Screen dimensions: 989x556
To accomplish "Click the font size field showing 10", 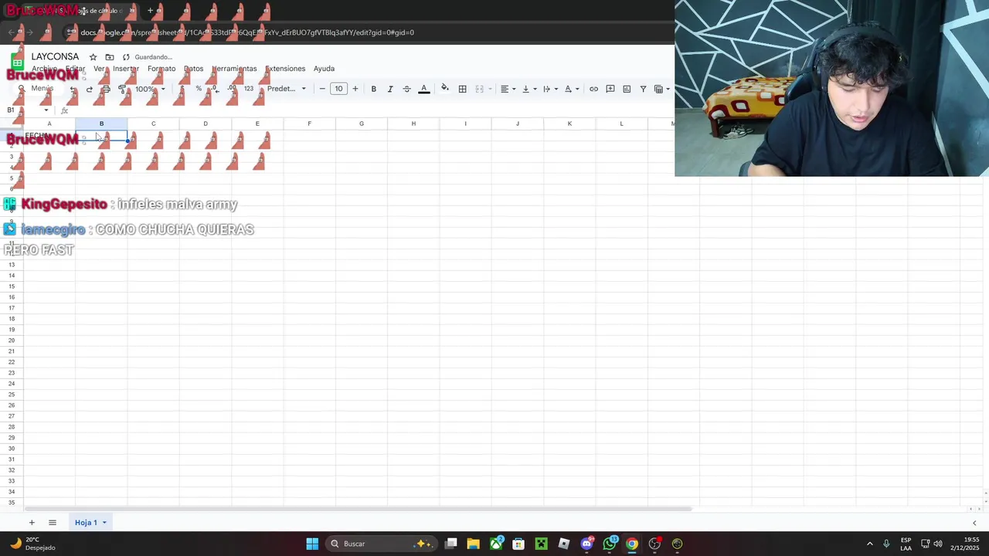I will 338,89.
